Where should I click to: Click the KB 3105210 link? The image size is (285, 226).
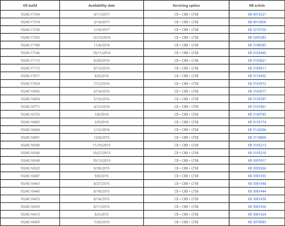click(x=257, y=153)
